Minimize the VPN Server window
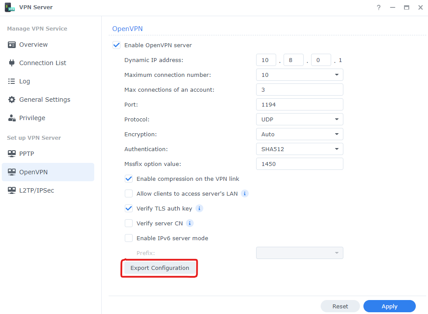 click(x=393, y=7)
